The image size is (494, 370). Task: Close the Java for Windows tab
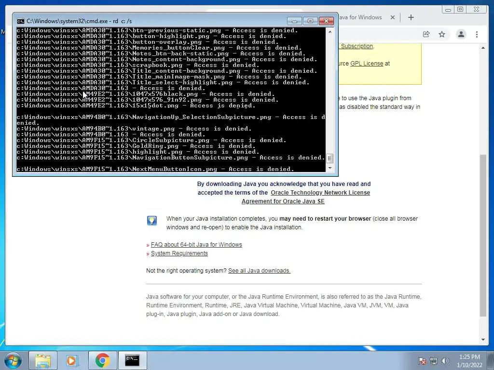393,17
